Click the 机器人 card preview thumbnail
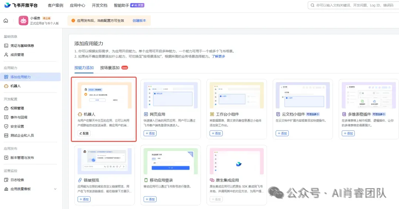This screenshot has width=399, height=209. click(105, 95)
